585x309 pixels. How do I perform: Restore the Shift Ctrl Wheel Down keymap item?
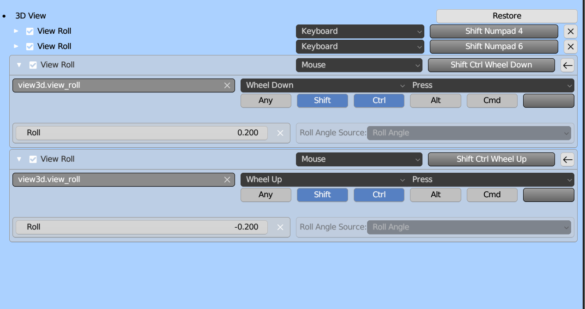567,65
